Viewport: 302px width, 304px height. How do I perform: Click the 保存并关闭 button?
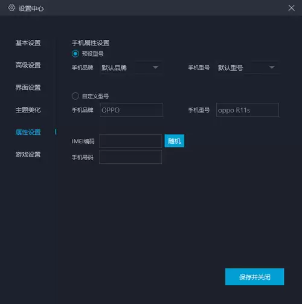coord(255,277)
